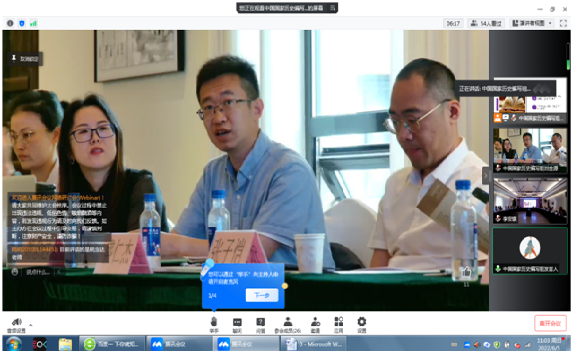Click the orange host badge icon on the first thumbnail
Viewport: 576px width, 351px height.
tap(498, 117)
